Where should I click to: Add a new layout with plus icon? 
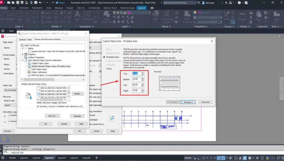click(x=96, y=158)
